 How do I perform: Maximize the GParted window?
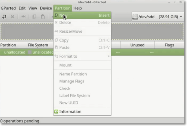[x=175, y=2]
